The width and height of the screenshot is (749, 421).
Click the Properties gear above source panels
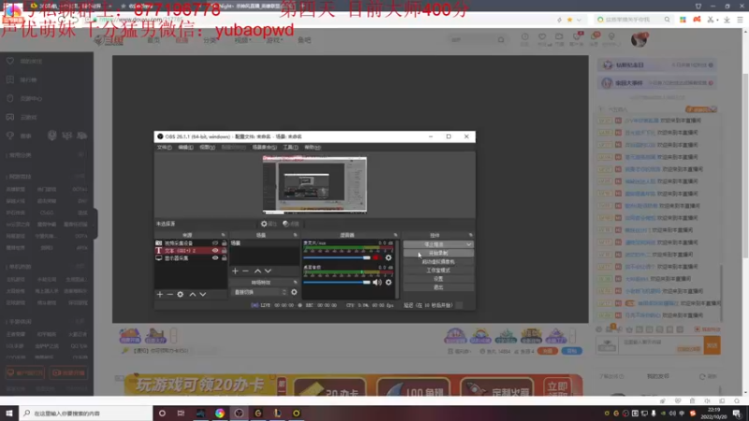(x=269, y=224)
